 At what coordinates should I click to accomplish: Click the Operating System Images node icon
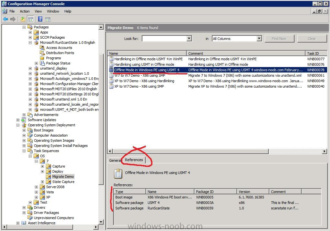(x=30, y=140)
